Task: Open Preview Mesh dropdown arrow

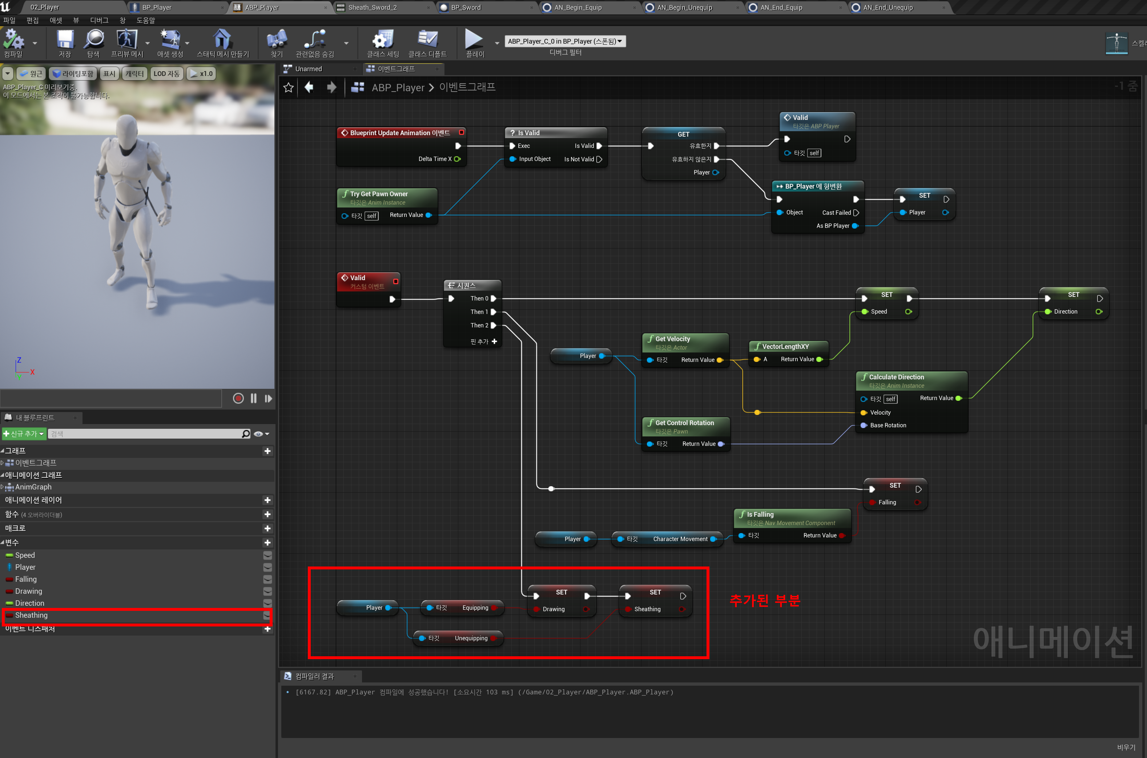Action: click(x=148, y=44)
